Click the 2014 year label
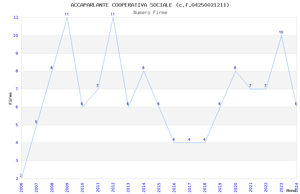The height and width of the screenshot is (194, 300). [144, 187]
